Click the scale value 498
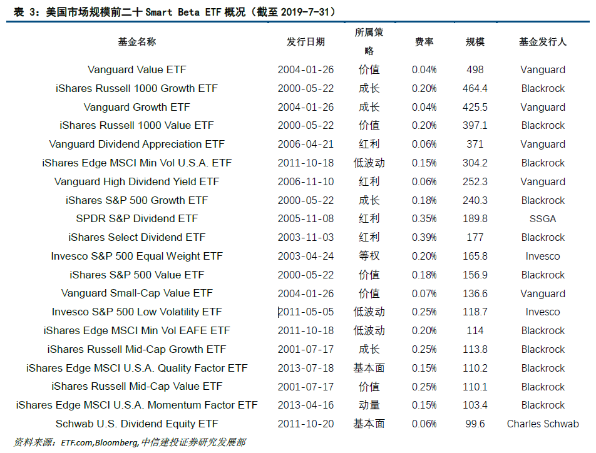The image size is (596, 453). coord(475,69)
